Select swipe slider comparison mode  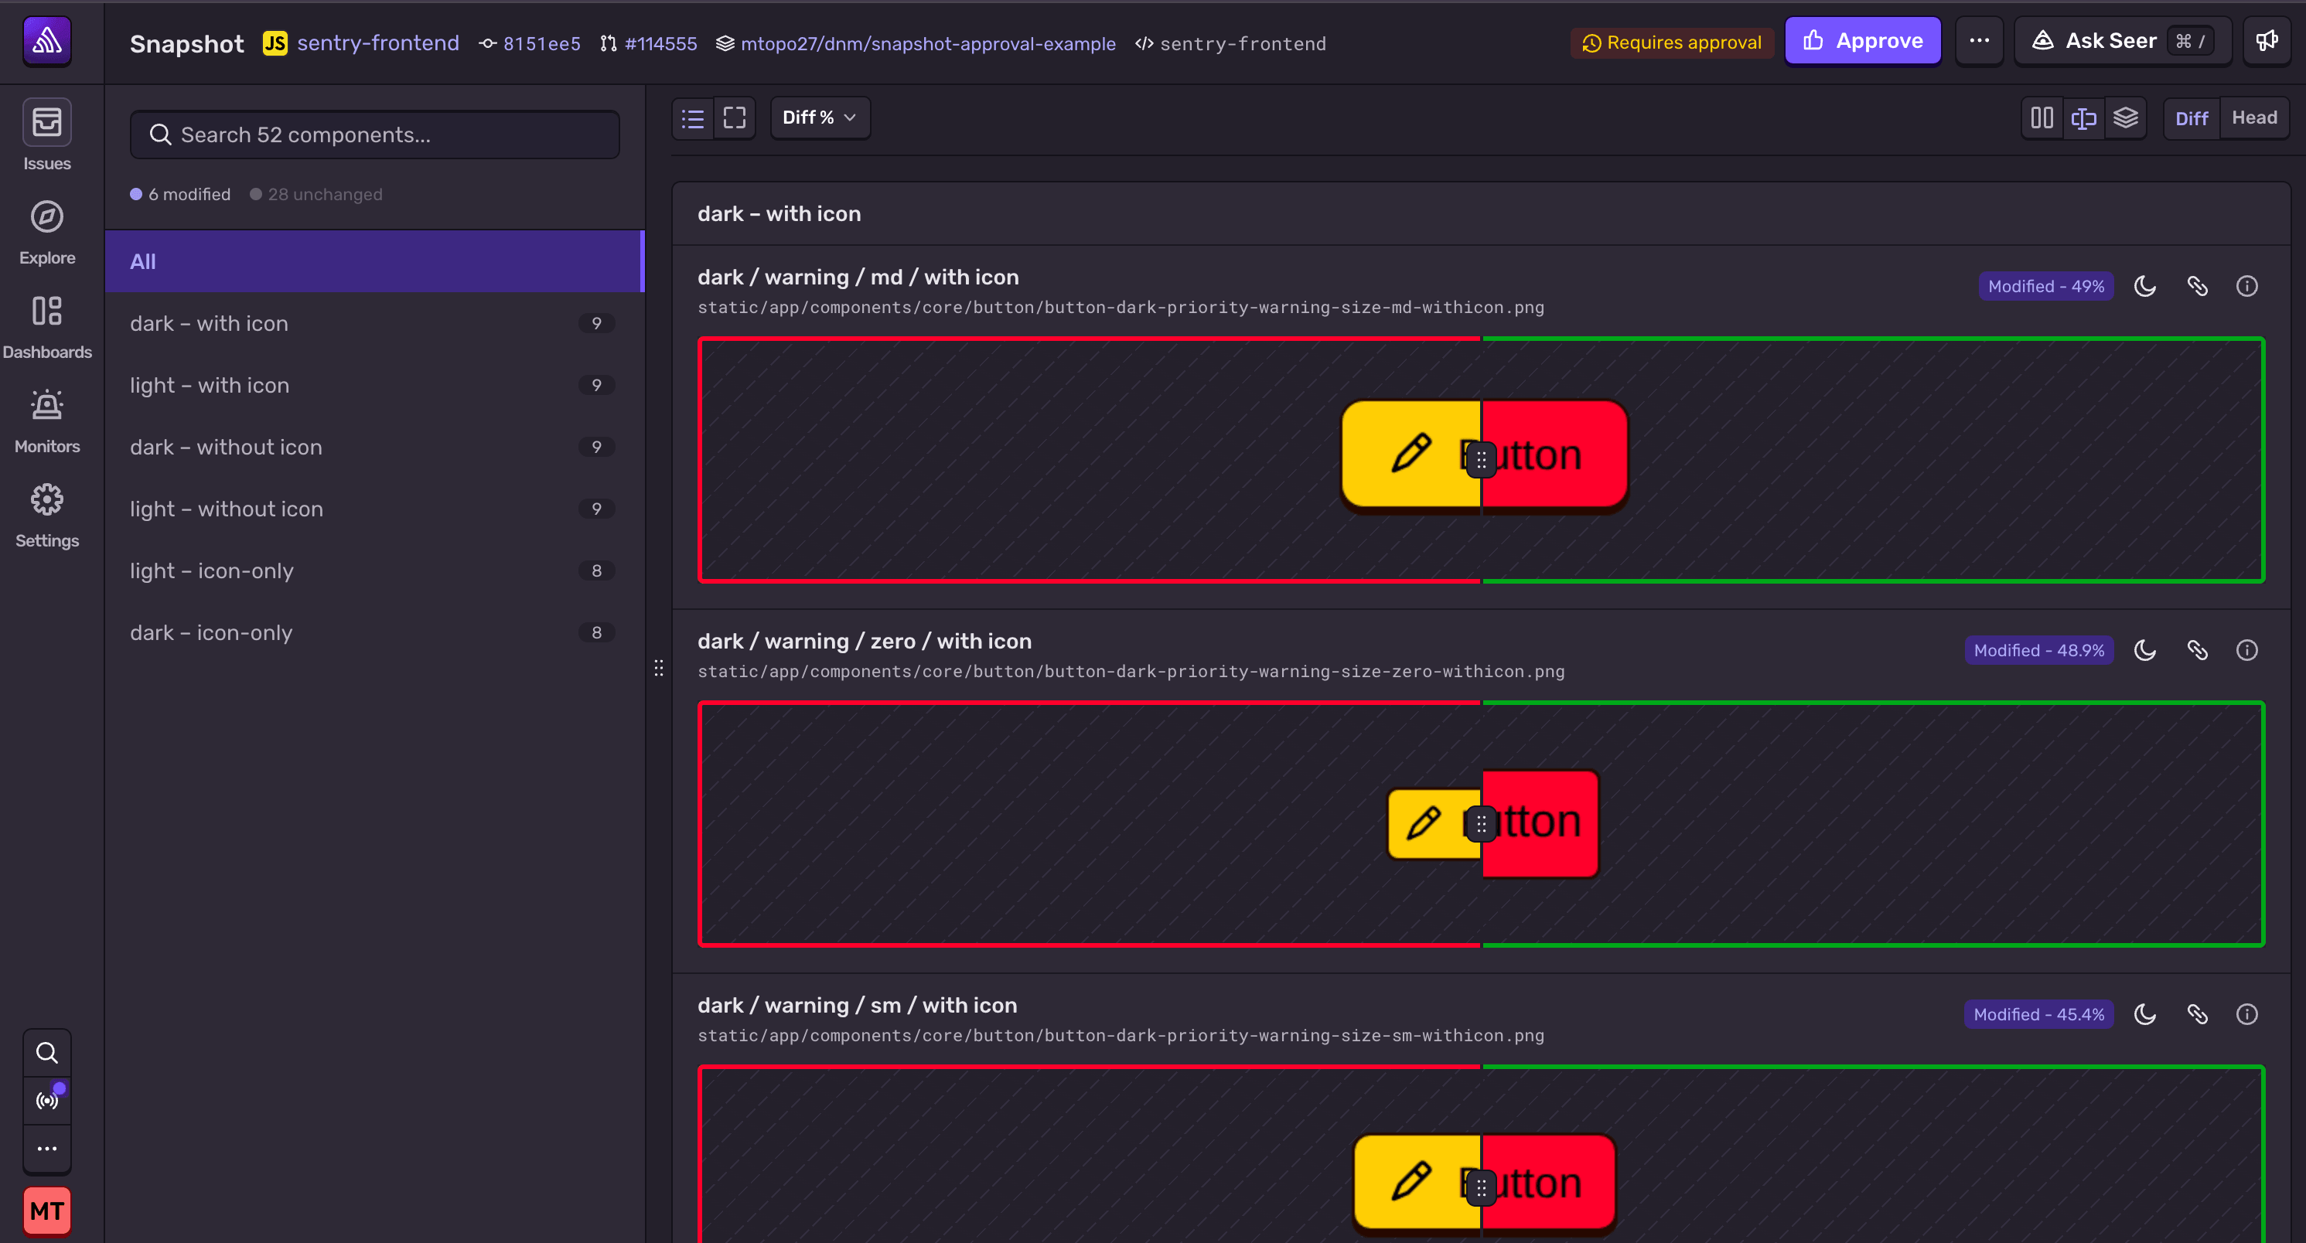(x=2083, y=118)
